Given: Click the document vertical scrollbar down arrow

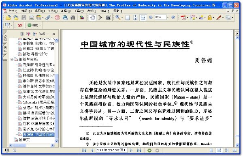Looking at the screenshot, I should coord(237,145).
